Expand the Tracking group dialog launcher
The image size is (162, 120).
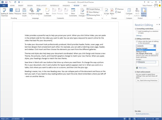click(102, 18)
